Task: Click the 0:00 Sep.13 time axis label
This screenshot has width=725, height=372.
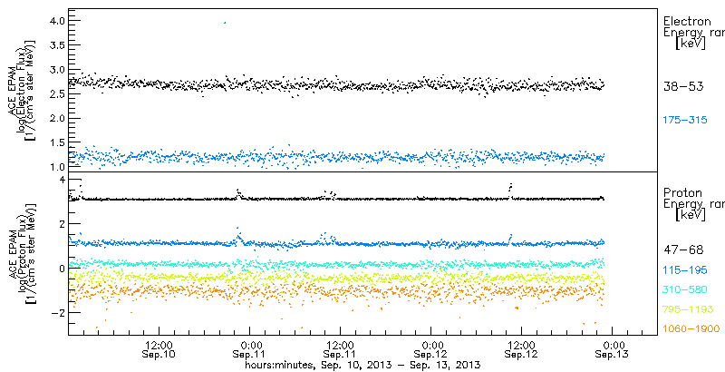Action: point(613,349)
